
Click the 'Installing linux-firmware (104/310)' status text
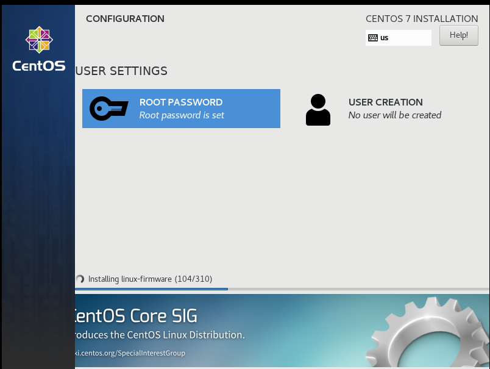tap(150, 279)
